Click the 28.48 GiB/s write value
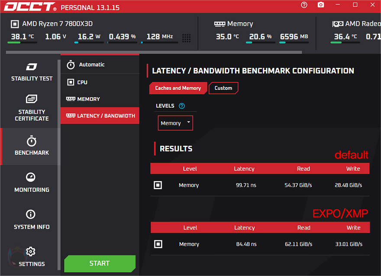This screenshot has width=381, height=276. (x=348, y=185)
